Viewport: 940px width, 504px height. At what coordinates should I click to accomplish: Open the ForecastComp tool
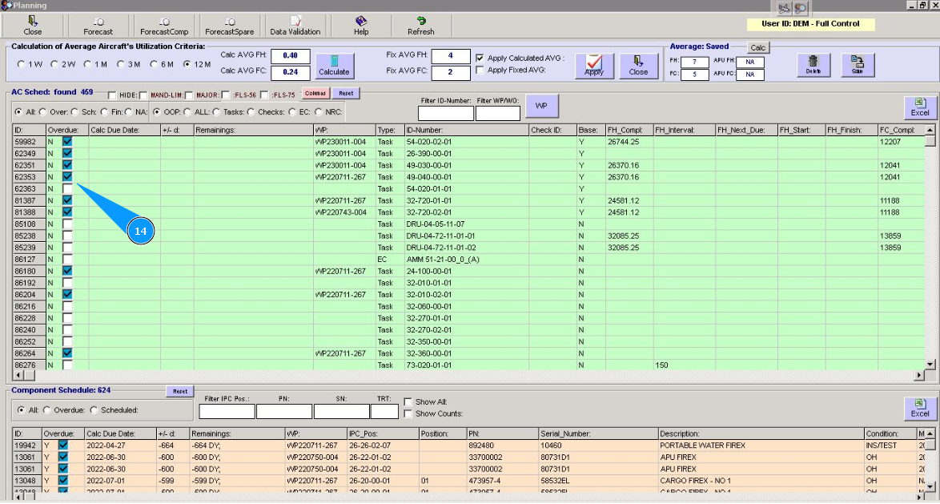coord(163,26)
